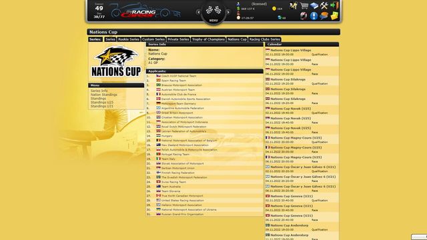Screen dimensions: 427x240
Task: Open United States Racing Association applicant
Action: point(182,200)
